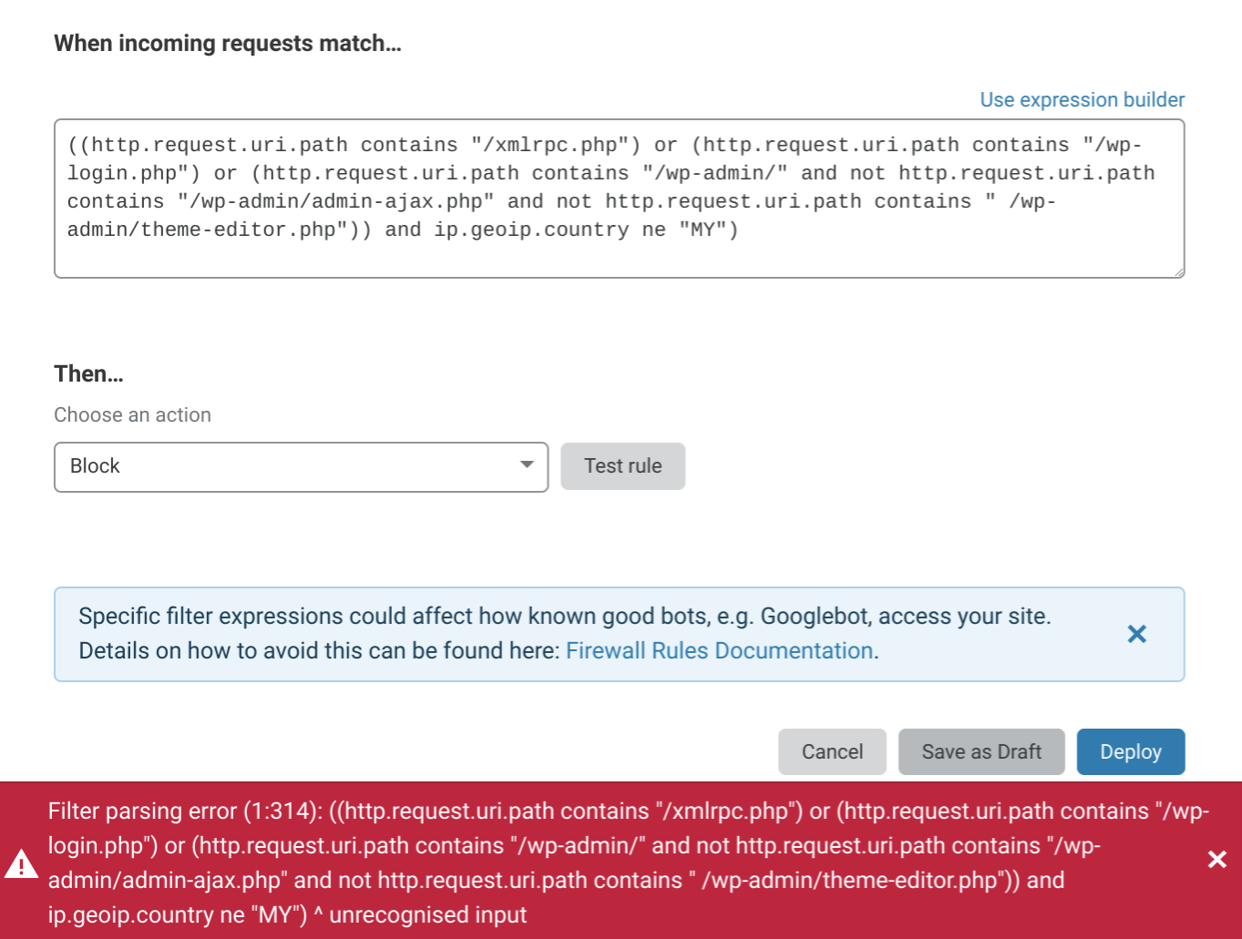
Task: Grab the expression textarea resize handle
Action: (x=1179, y=271)
